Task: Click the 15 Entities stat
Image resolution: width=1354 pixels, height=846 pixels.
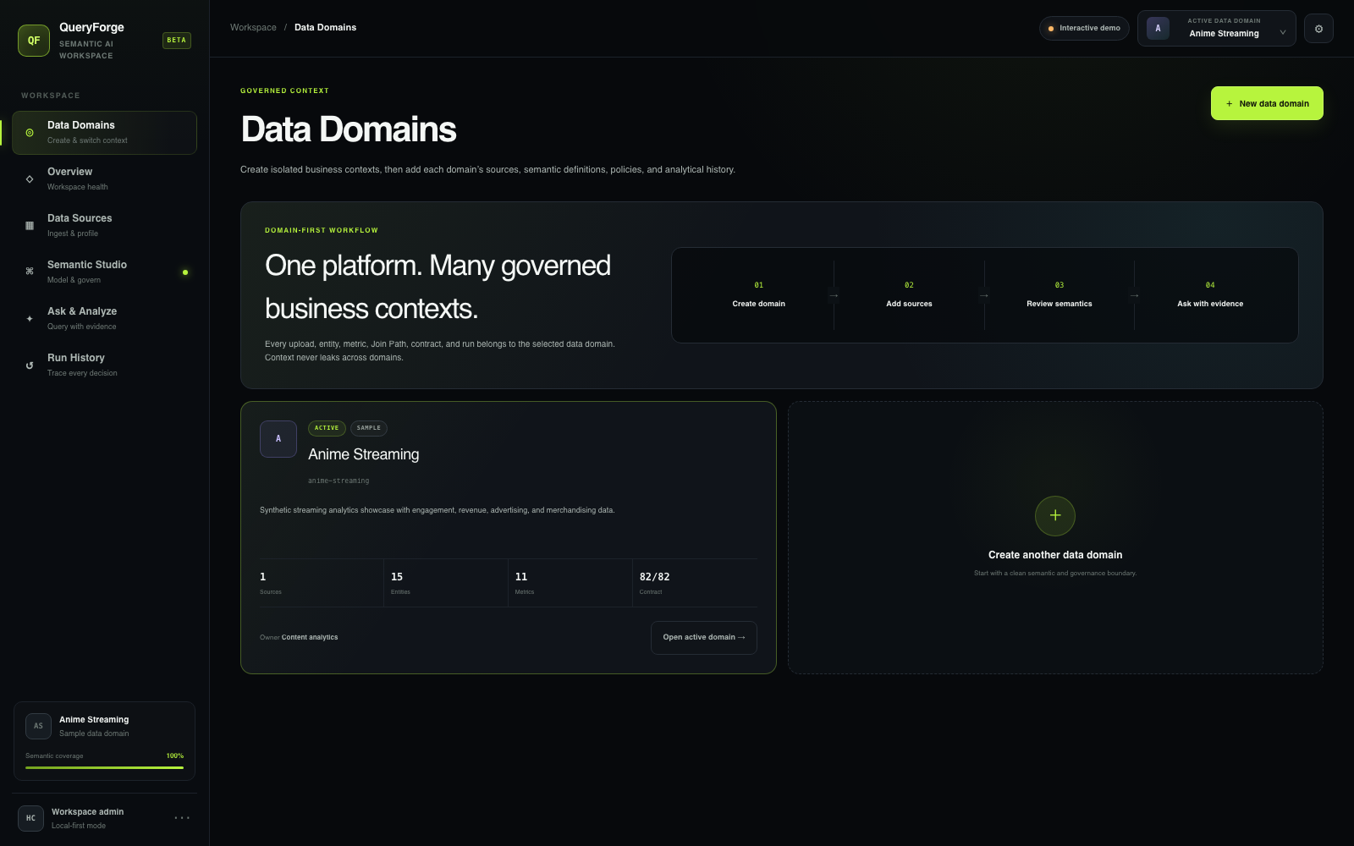Action: click(445, 583)
